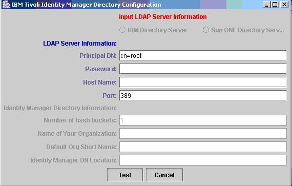Click the window title text in title bar
The height and width of the screenshot is (186, 292).
87,5
